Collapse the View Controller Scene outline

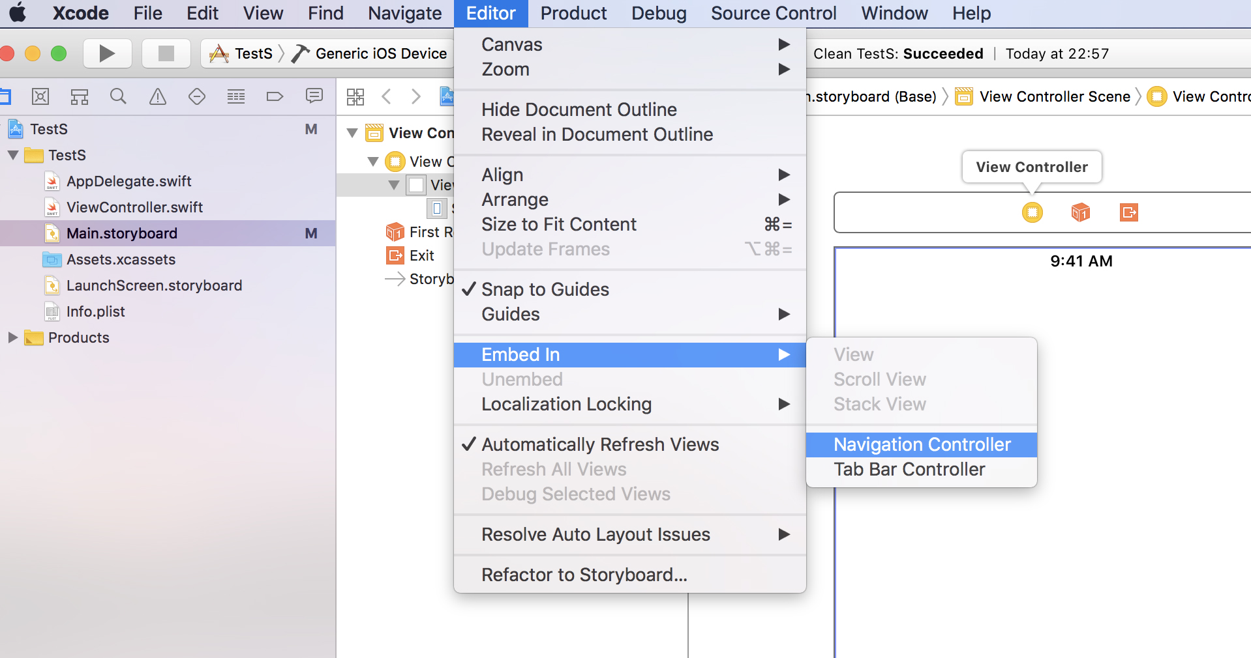[x=352, y=133]
